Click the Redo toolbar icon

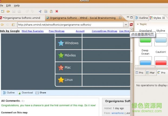[33, 11]
